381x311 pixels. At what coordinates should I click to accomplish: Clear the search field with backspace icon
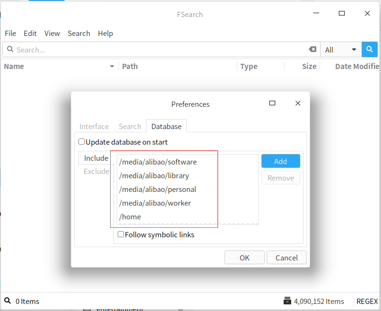click(x=312, y=50)
